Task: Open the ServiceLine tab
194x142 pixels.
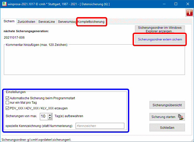Action: point(47,22)
